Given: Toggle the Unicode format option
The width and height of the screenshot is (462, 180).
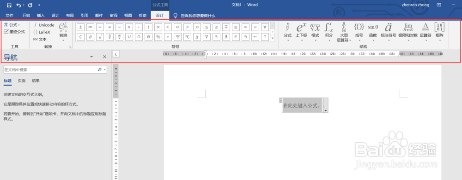Looking at the screenshot, I should tap(44, 25).
